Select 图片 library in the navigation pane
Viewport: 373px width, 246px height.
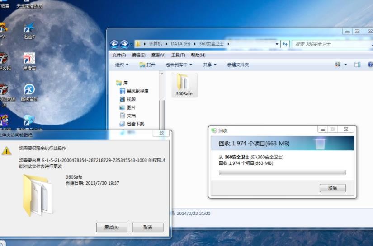127,107
